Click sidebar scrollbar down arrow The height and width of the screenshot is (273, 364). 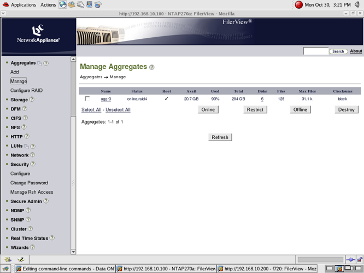coord(73,252)
